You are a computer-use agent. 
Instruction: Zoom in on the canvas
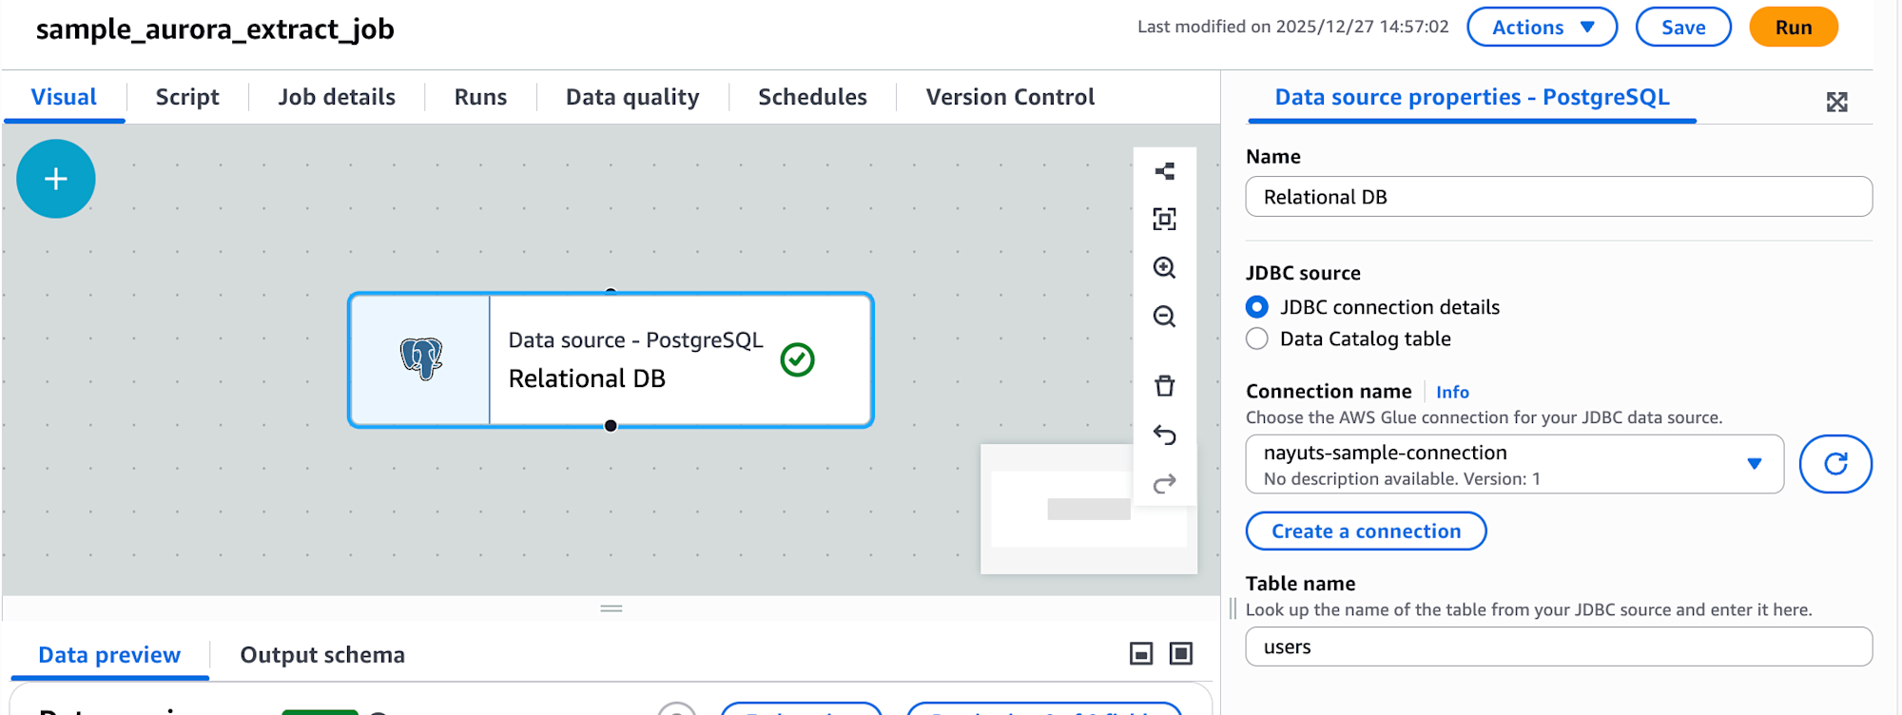click(1164, 268)
